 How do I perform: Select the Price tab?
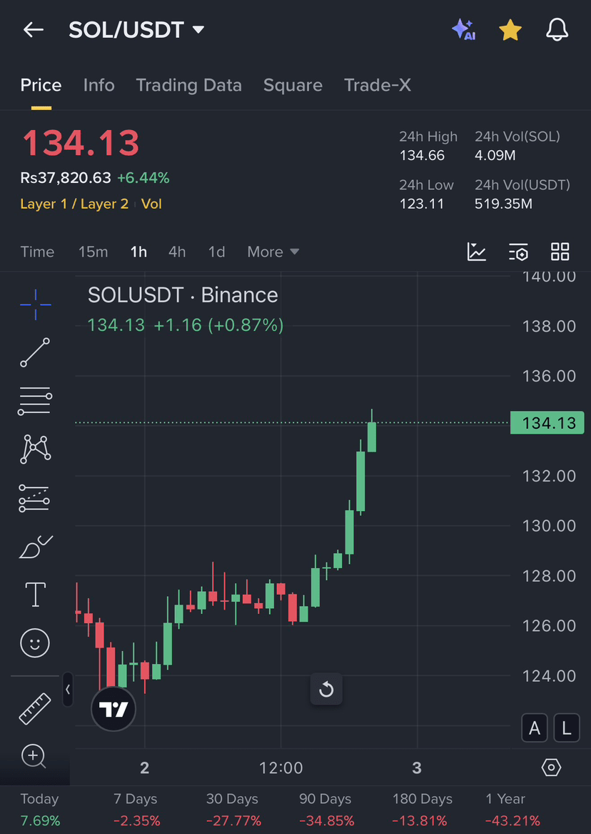click(x=41, y=85)
